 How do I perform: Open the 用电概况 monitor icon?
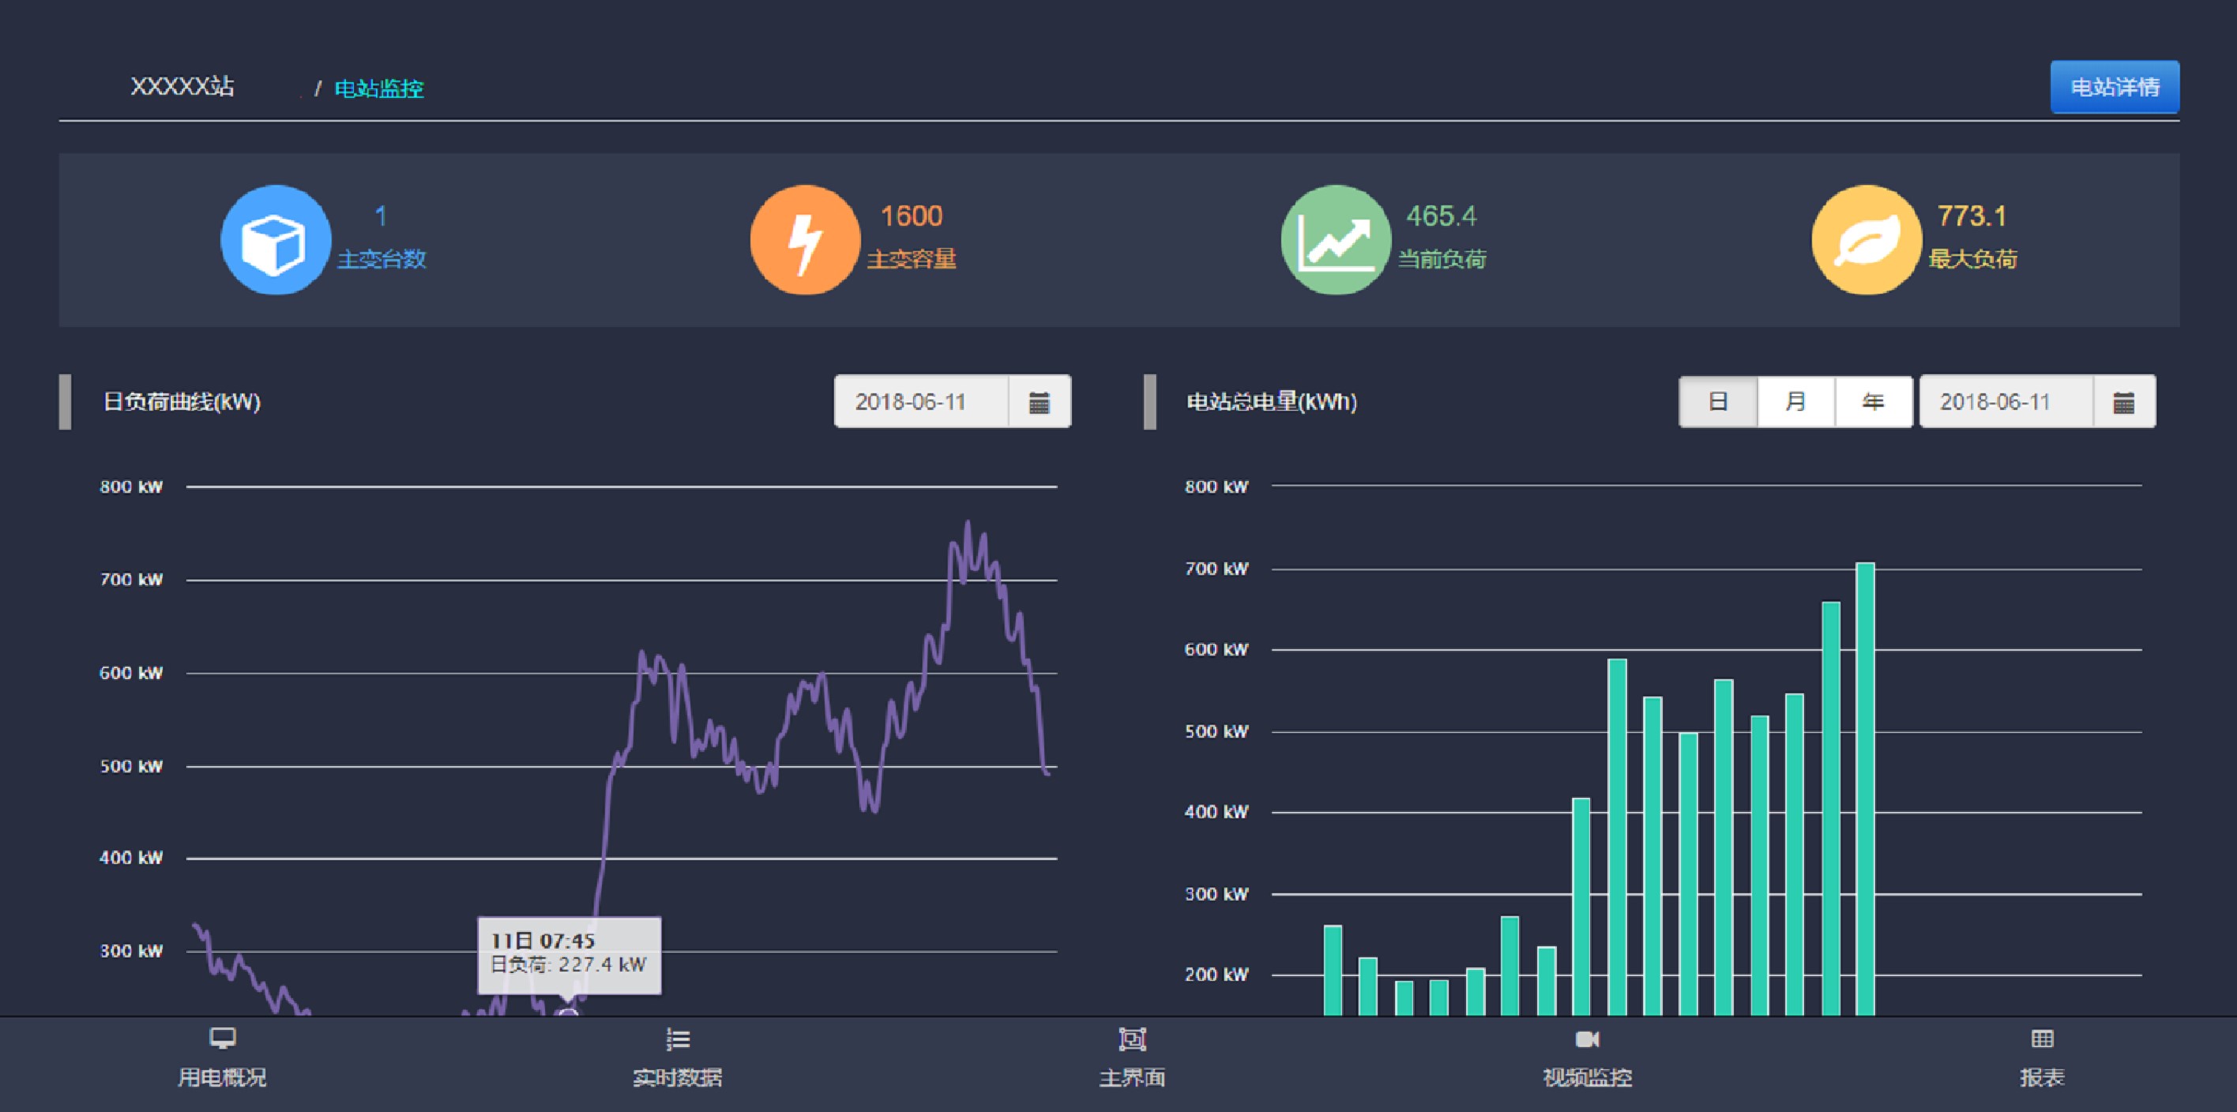(x=222, y=1039)
